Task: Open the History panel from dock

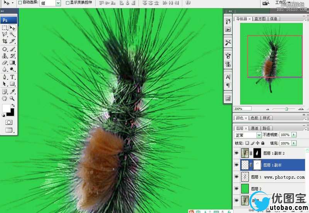Action: click(x=228, y=22)
